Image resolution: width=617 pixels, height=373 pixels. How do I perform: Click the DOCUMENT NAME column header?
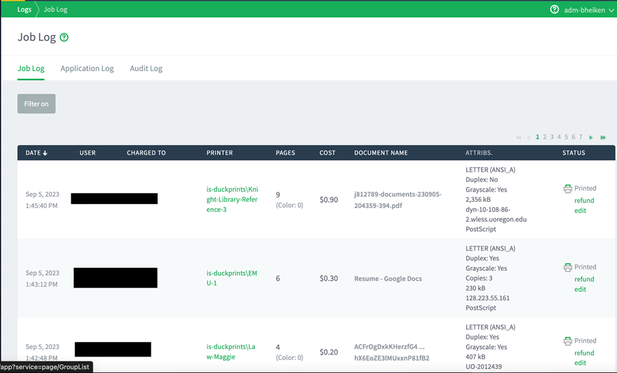(381, 153)
